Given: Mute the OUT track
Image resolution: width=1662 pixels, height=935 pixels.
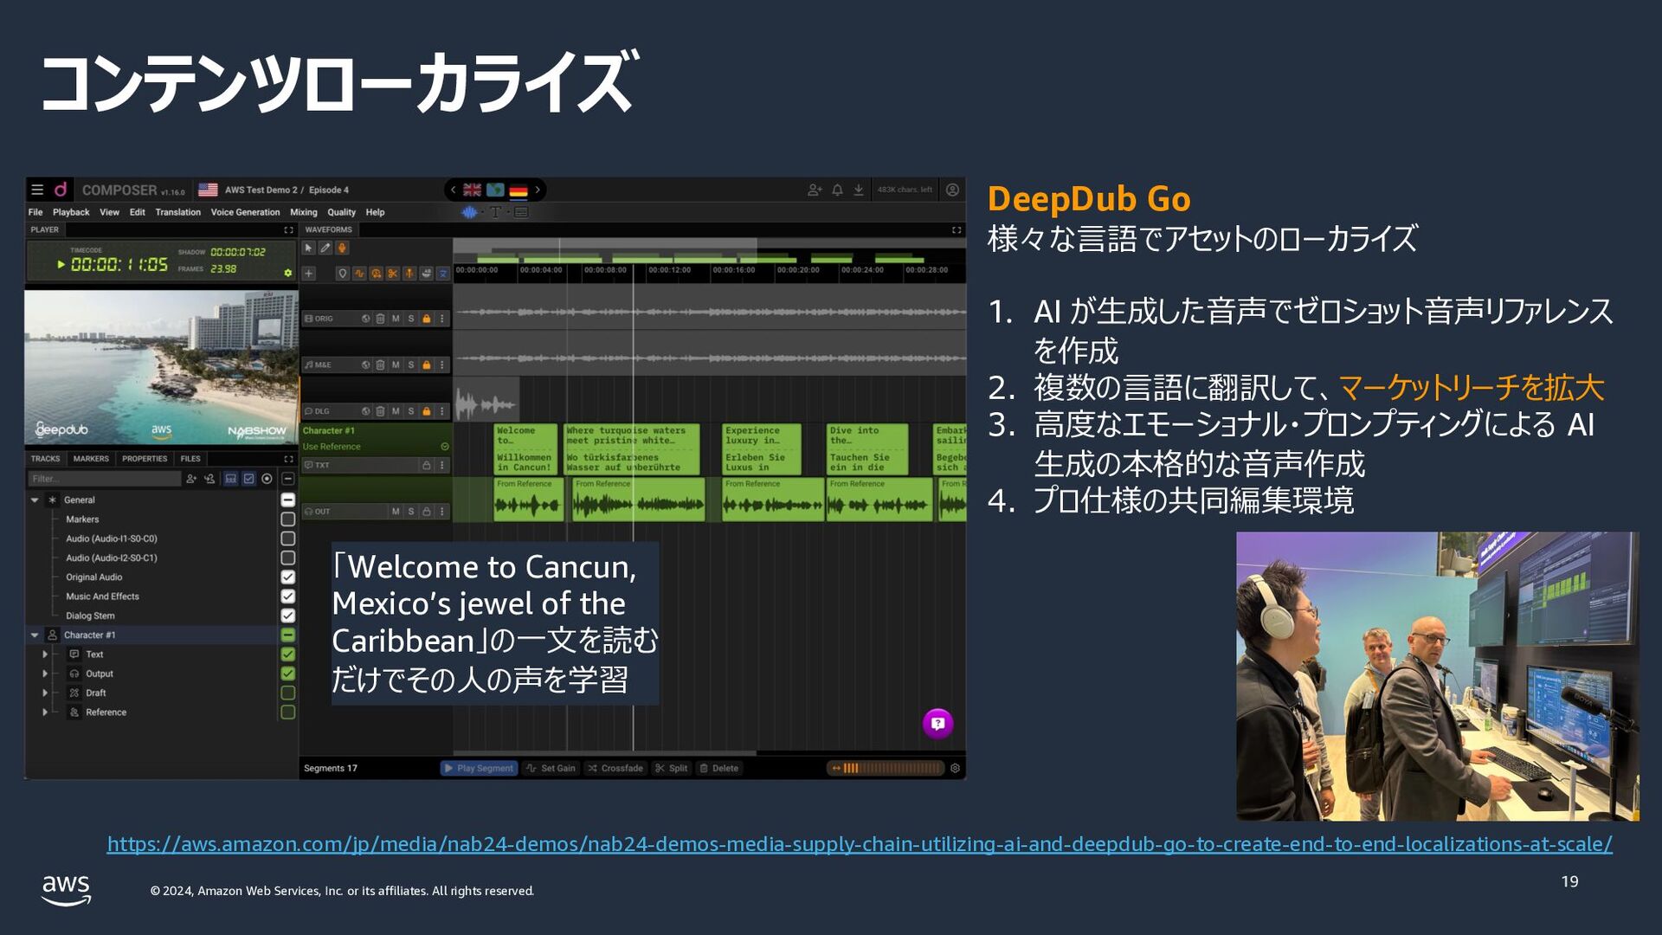Looking at the screenshot, I should click(396, 512).
